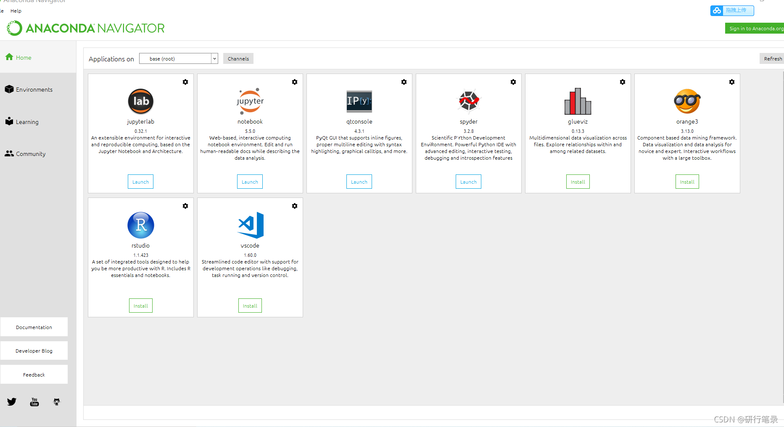Screen dimensions: 784x427
Task: Open the Feedback link
Action: click(34, 374)
